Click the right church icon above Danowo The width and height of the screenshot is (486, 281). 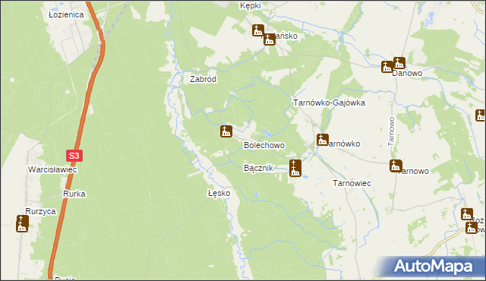tap(399, 63)
